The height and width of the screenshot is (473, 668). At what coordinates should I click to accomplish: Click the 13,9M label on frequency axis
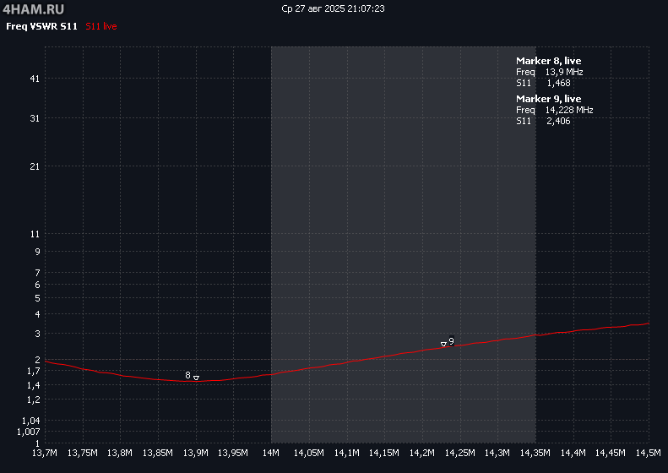pyautogui.click(x=196, y=454)
